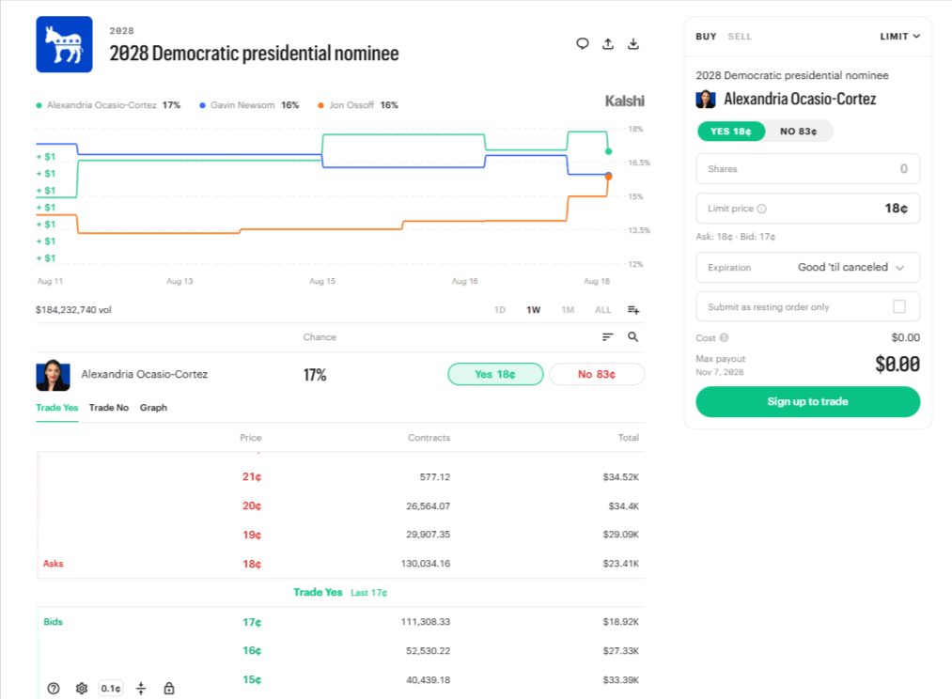Click Sign up to trade button
Image resolution: width=952 pixels, height=699 pixels.
point(807,402)
